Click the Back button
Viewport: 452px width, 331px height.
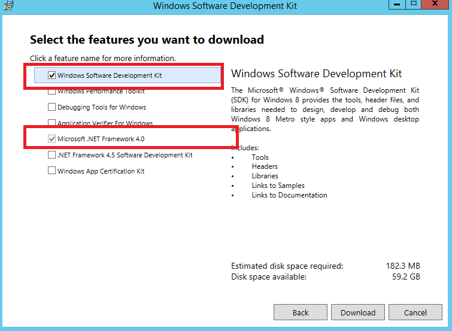(x=301, y=312)
